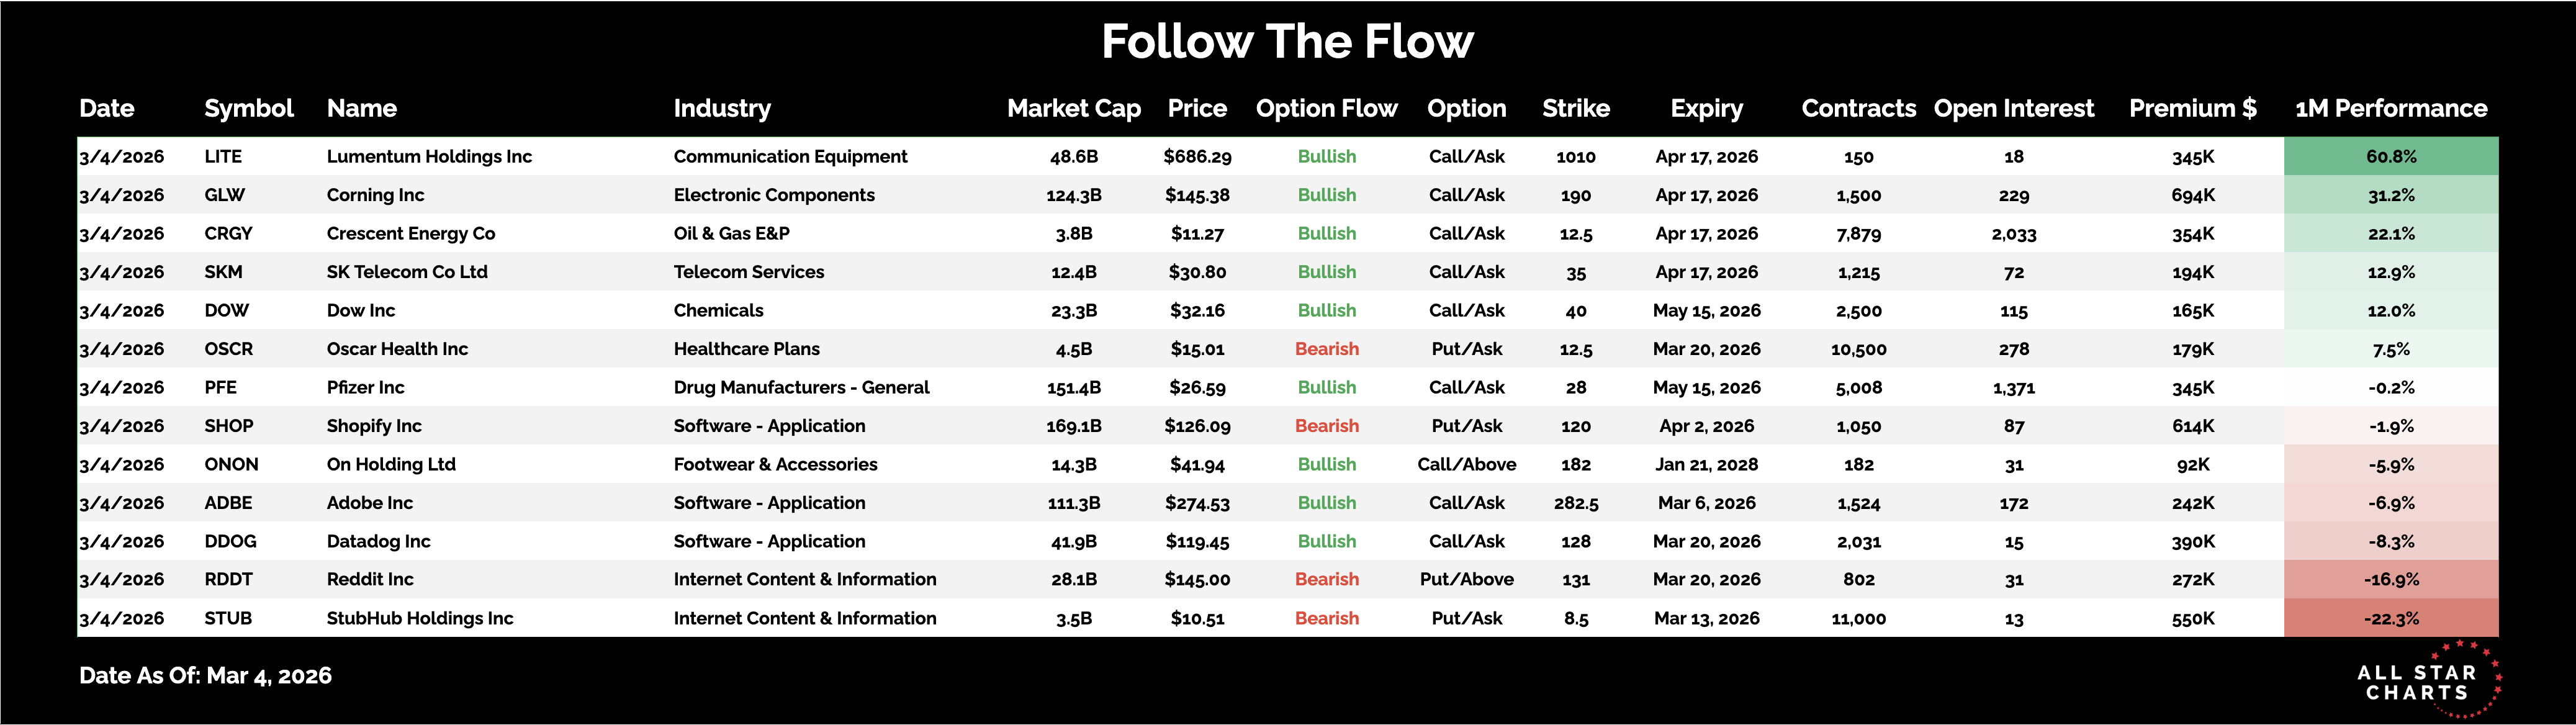Select the Reddit Inc company name
The image size is (2576, 725).
pos(370,579)
